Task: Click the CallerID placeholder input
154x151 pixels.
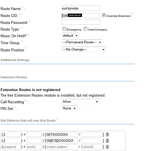Action: click(92, 147)
